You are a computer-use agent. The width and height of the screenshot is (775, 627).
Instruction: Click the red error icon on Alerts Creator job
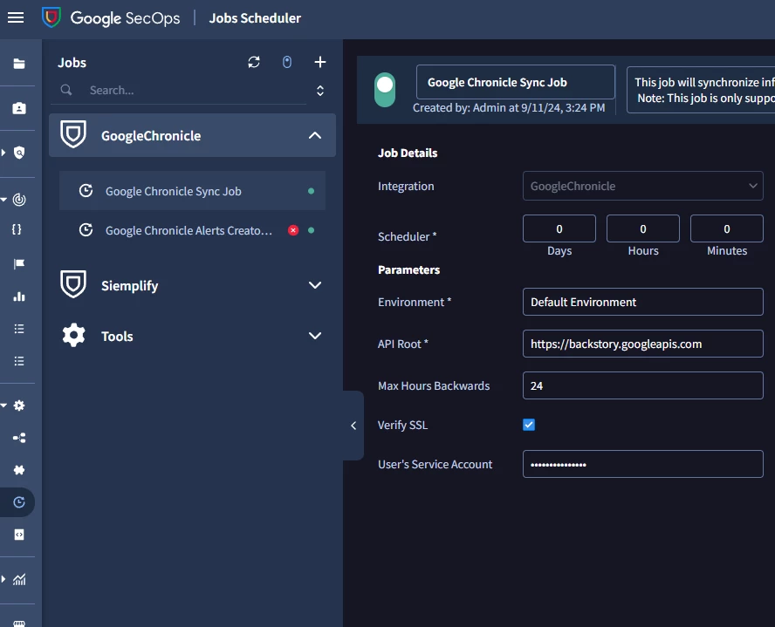pos(293,230)
